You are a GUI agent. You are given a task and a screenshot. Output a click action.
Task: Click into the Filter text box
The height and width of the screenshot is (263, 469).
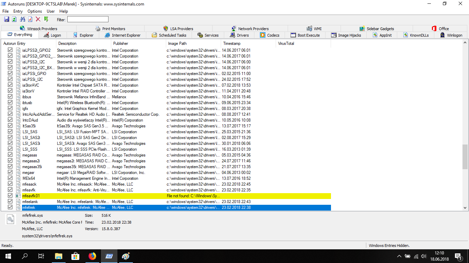point(88,20)
